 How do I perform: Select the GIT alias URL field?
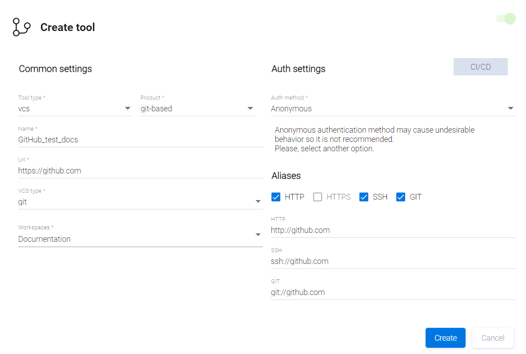click(x=393, y=292)
